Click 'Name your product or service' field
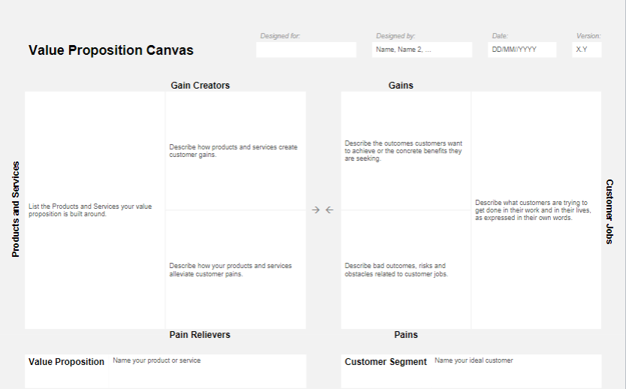The width and height of the screenshot is (626, 389). pyautogui.click(x=207, y=371)
